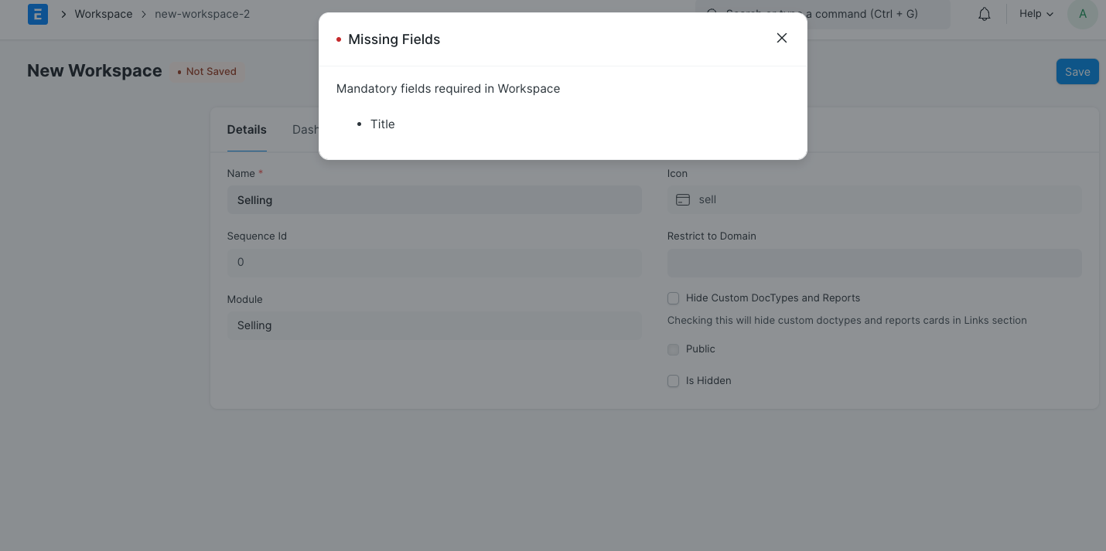Open the notifications bell

pos(984,13)
